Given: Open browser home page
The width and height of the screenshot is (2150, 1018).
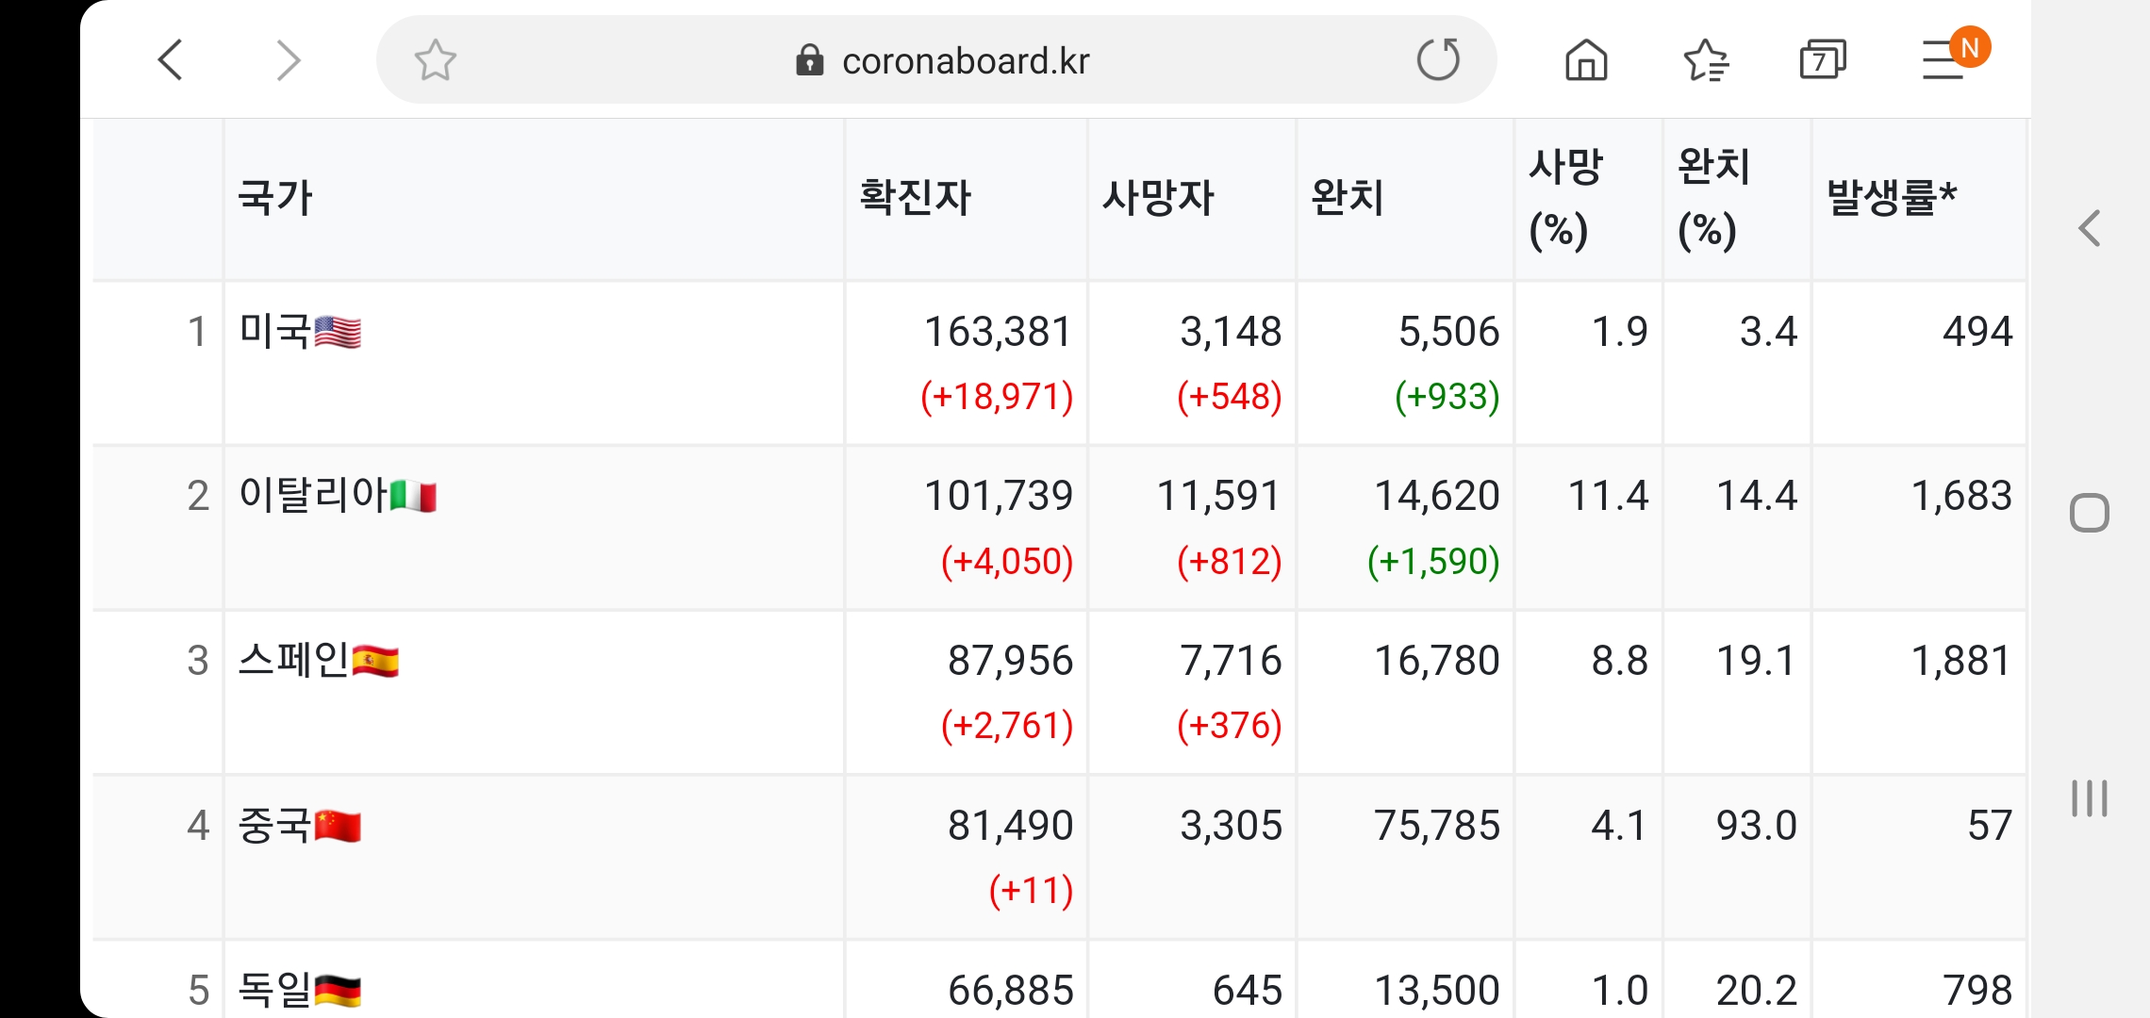Looking at the screenshot, I should [x=1586, y=60].
